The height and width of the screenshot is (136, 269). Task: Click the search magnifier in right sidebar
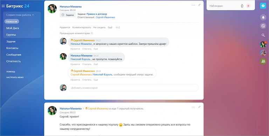[263, 35]
